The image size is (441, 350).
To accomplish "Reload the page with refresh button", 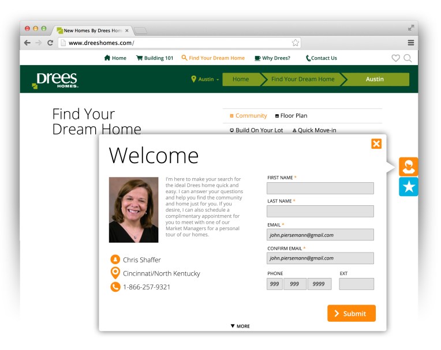I will pos(50,43).
